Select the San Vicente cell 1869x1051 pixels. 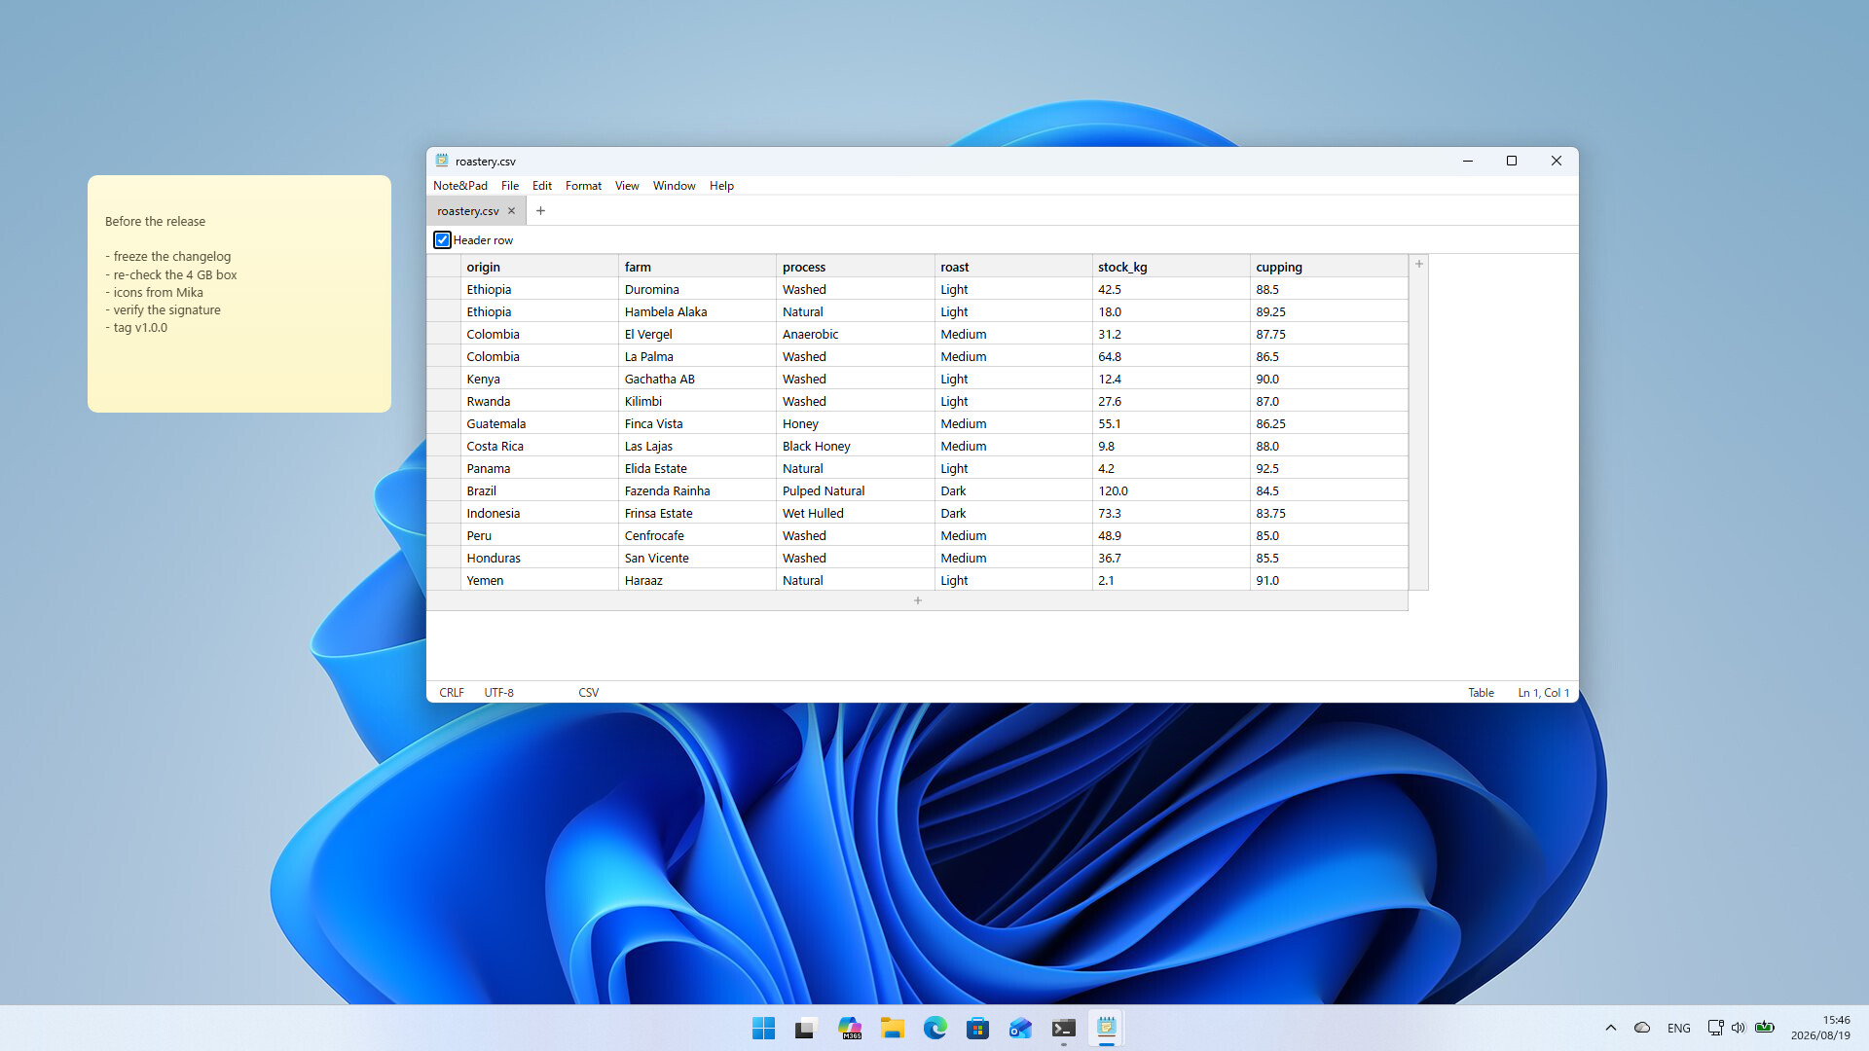click(x=698, y=558)
